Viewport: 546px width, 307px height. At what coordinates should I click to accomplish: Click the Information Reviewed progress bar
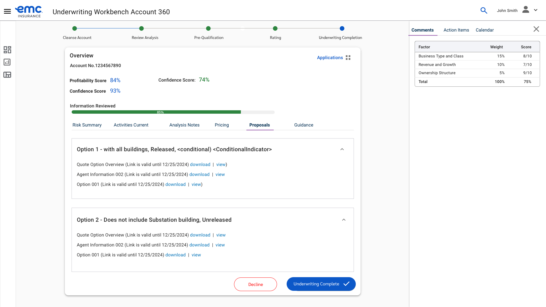pyautogui.click(x=173, y=112)
